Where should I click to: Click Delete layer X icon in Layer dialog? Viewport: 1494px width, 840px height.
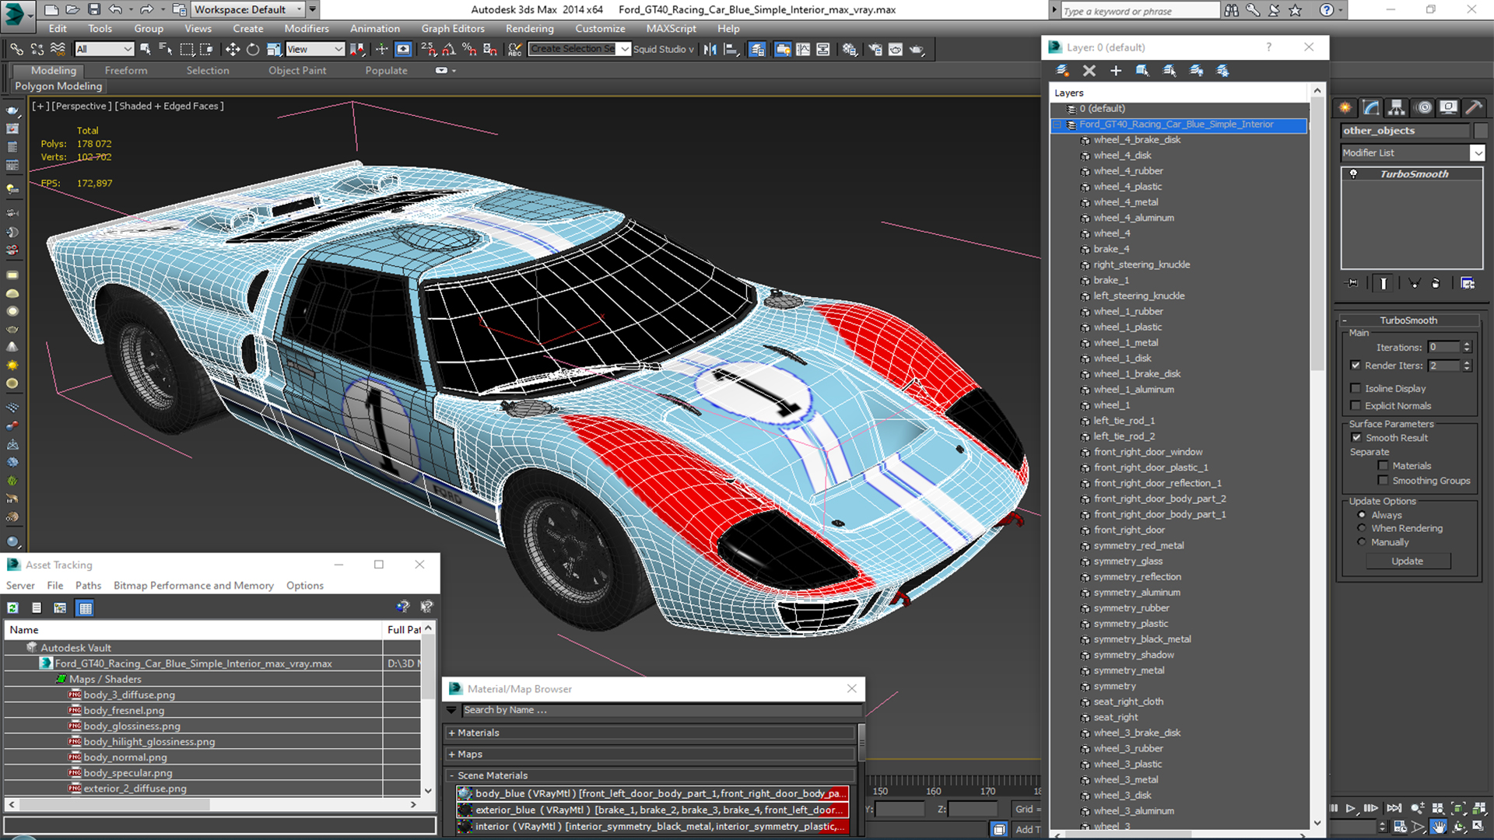[x=1089, y=71]
